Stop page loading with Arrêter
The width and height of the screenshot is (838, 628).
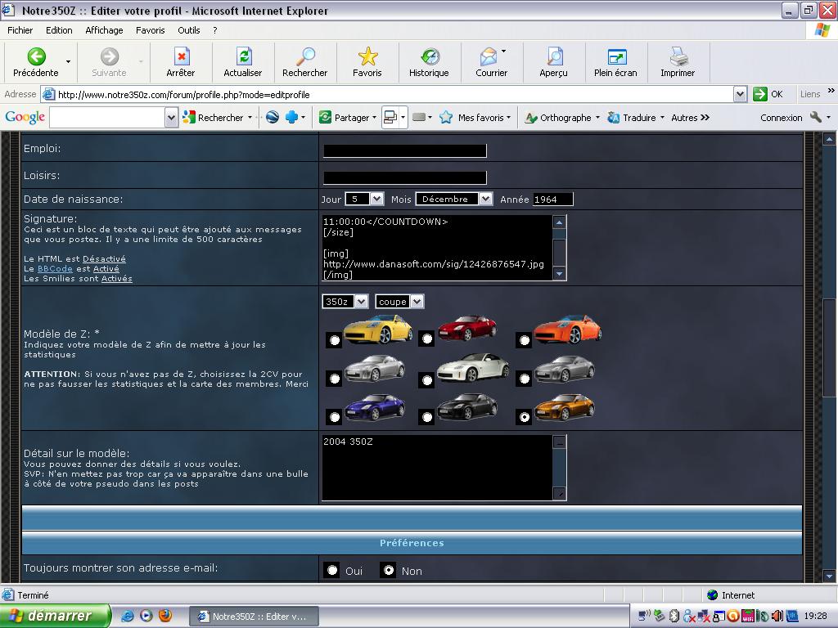181,62
